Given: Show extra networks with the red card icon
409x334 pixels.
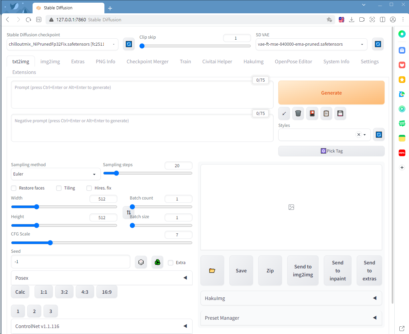Looking at the screenshot, I should coord(312,114).
